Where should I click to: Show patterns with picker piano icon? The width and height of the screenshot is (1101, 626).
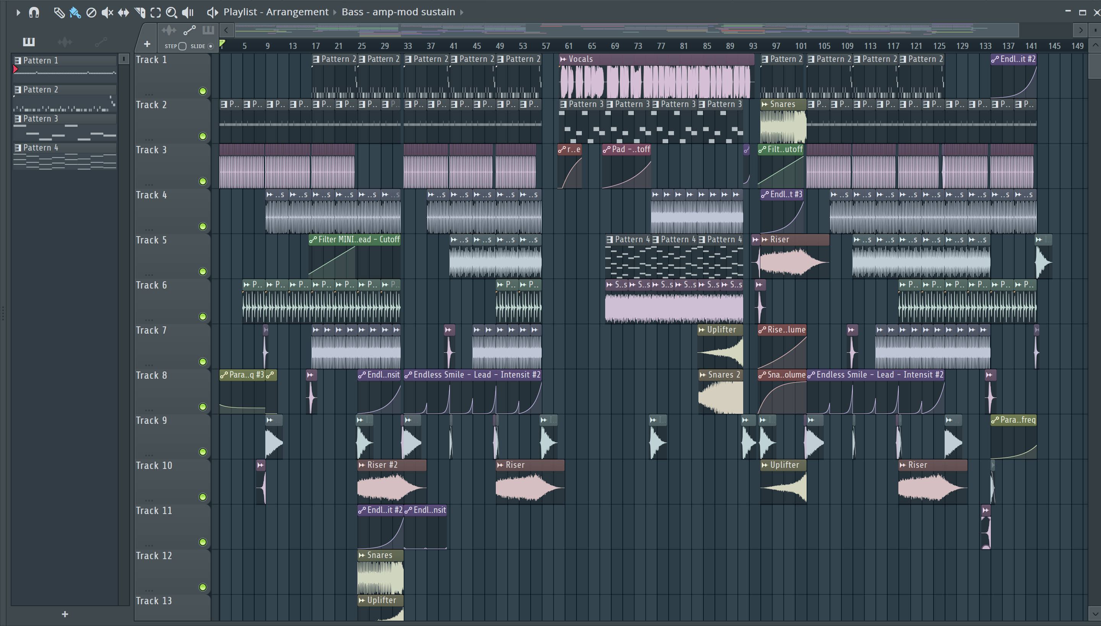(x=29, y=42)
